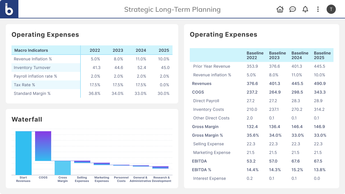The height and width of the screenshot is (194, 345).
Task: Expand the Gross Margin row
Action: [205, 127]
